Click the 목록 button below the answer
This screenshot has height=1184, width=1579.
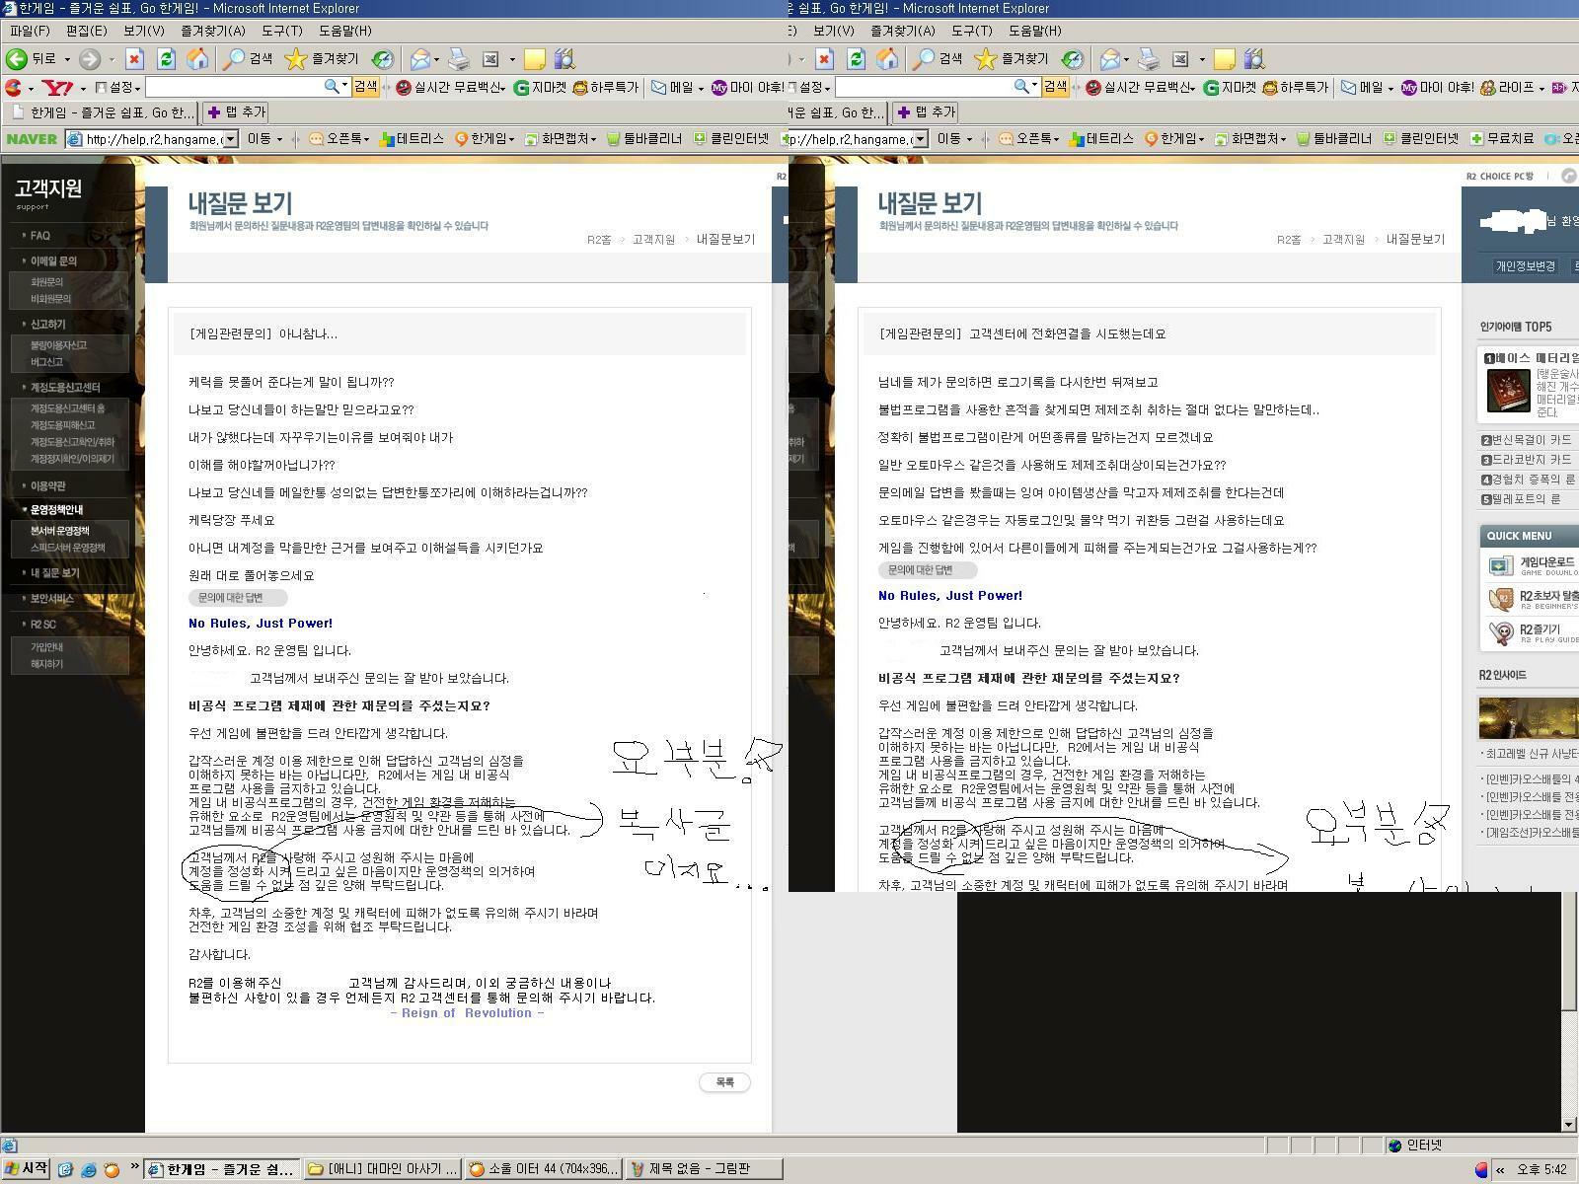coord(724,1082)
